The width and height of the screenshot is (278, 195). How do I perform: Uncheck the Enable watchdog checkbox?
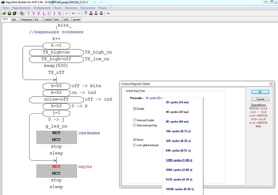coord(134,109)
